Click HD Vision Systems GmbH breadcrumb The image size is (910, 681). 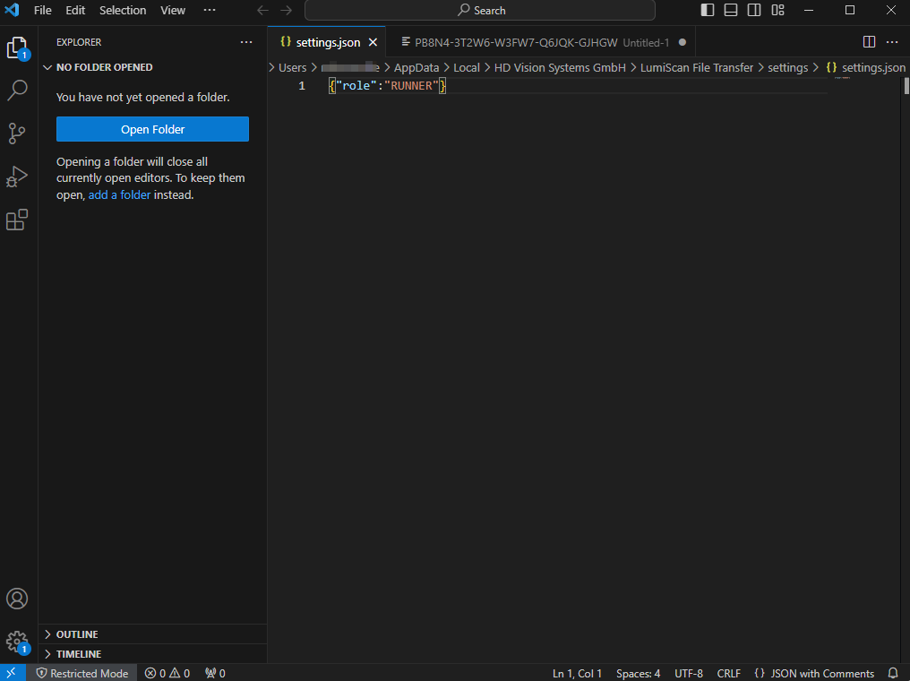click(x=560, y=68)
